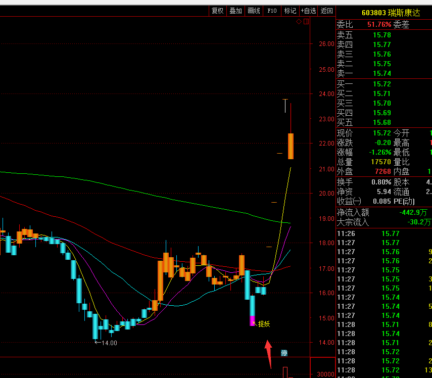Click the 18.00 price axis label

(326, 243)
